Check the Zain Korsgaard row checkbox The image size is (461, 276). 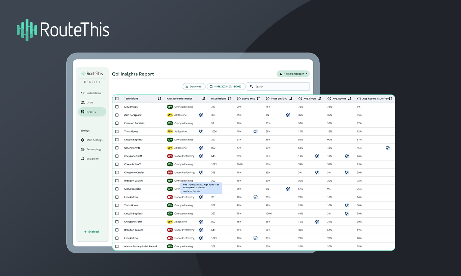[117, 115]
